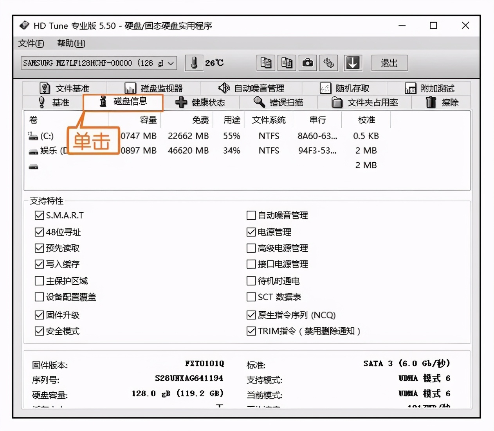Click the camera save screenshot icon
The height and width of the screenshot is (431, 494).
click(x=308, y=63)
